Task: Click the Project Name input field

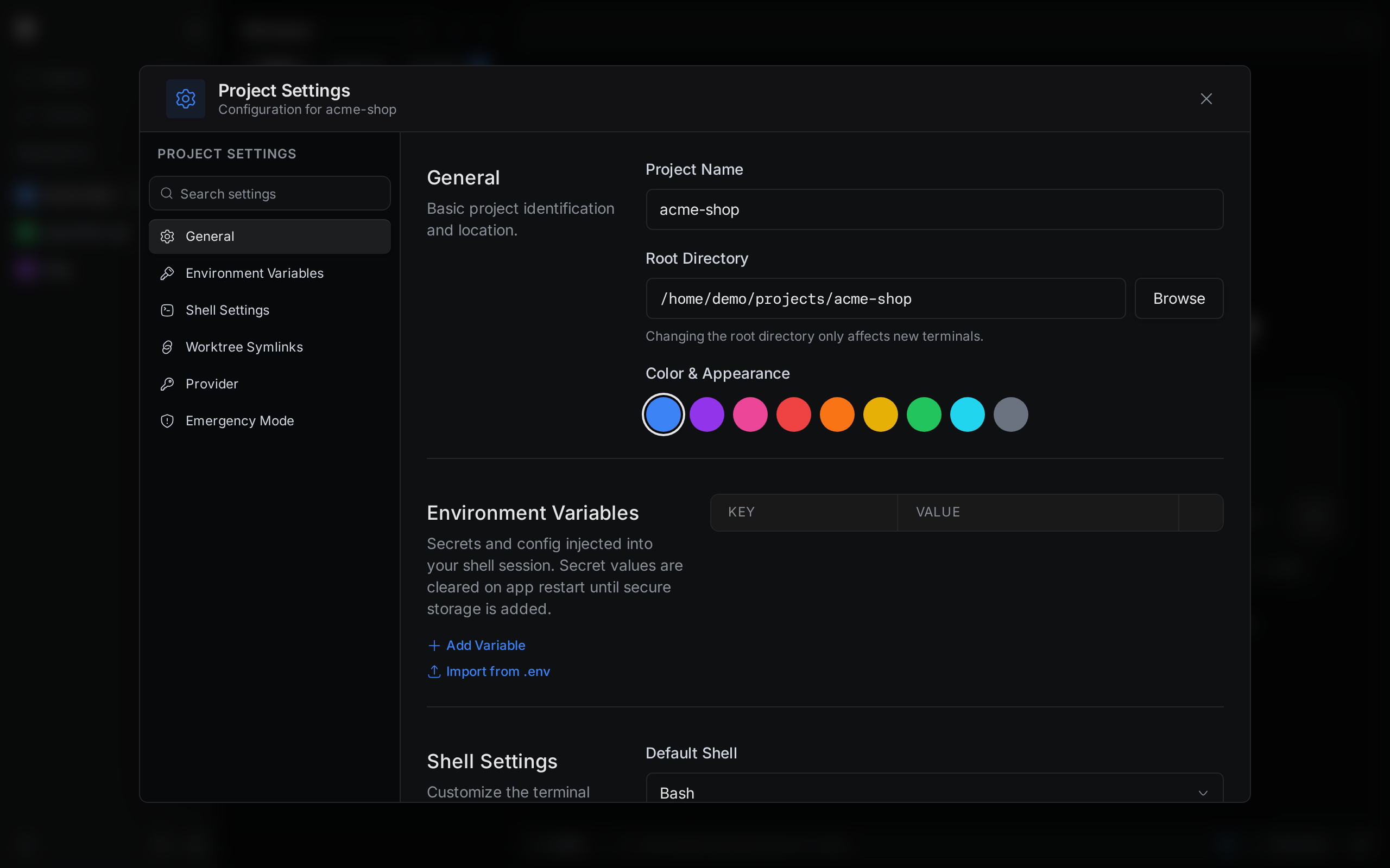Action: coord(934,209)
